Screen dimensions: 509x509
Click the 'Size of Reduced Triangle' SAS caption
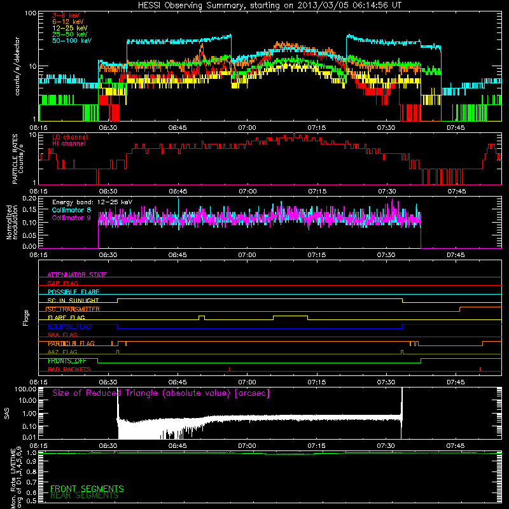pos(161,393)
